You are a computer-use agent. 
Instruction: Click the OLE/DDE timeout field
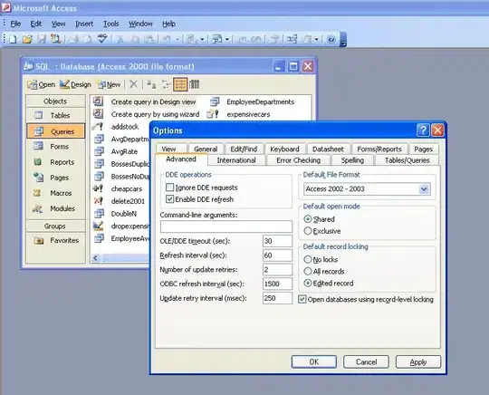click(x=277, y=241)
